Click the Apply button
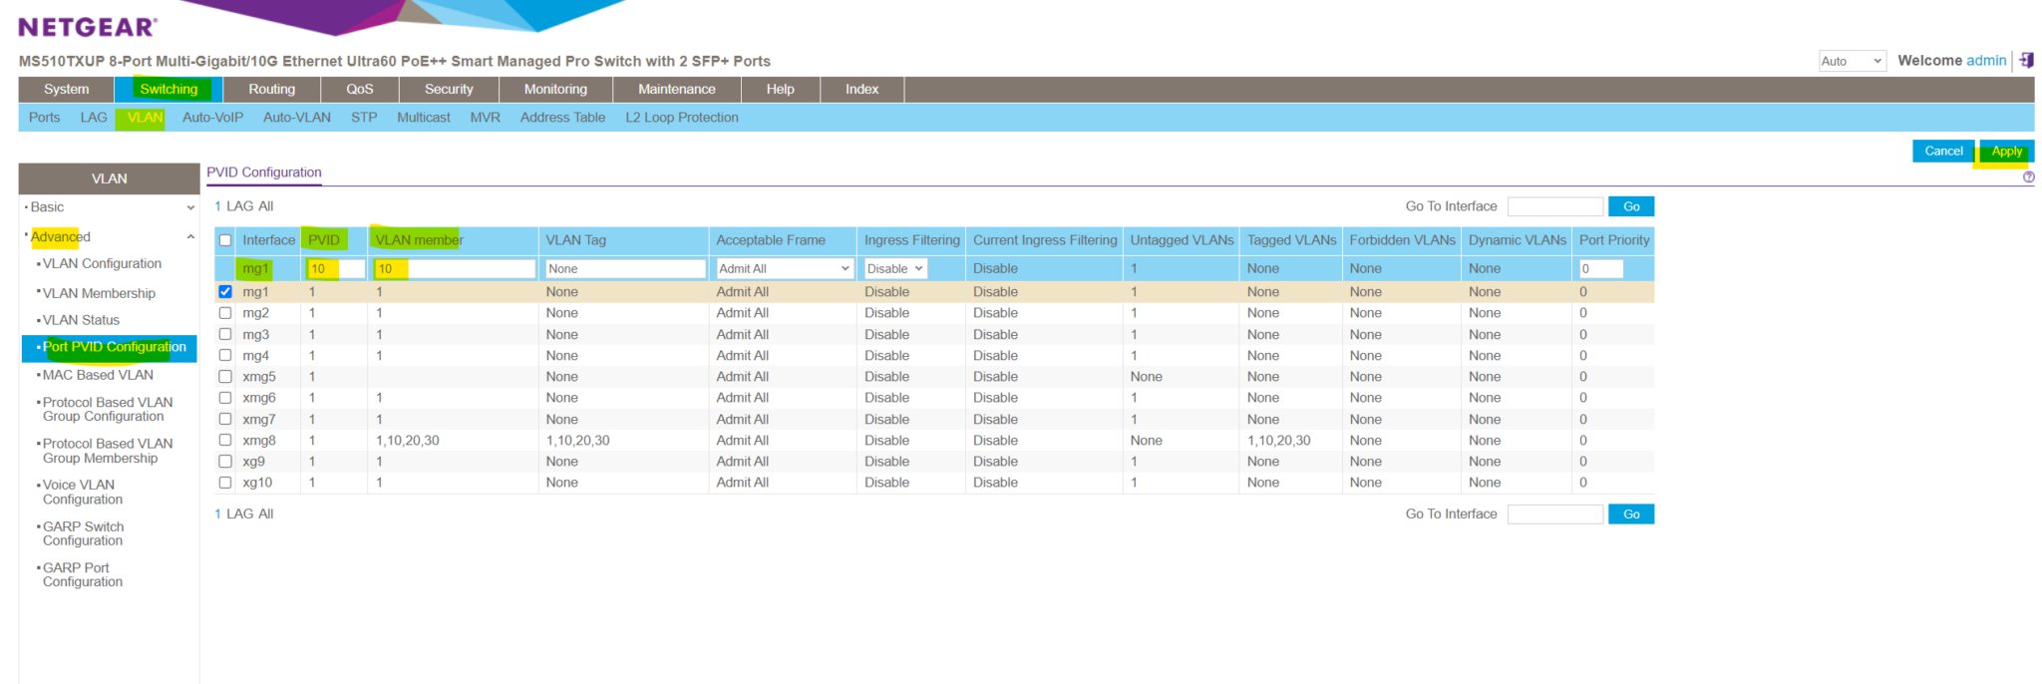The image size is (2042, 684). tap(2006, 152)
